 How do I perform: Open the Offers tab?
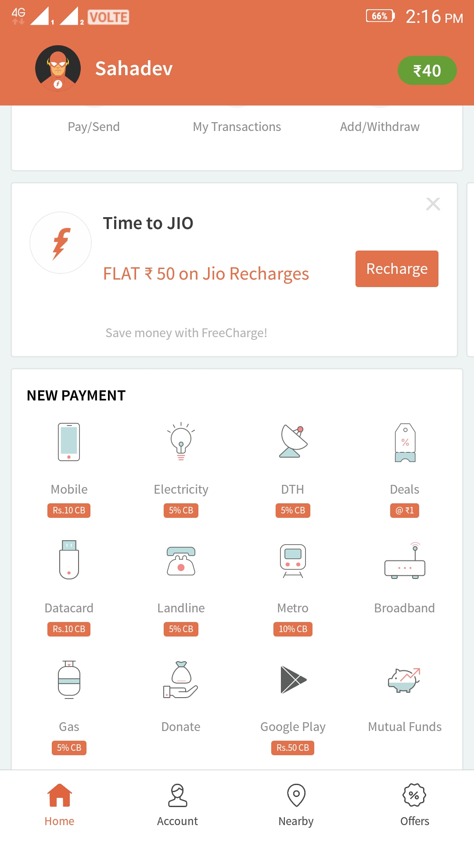coord(415,804)
